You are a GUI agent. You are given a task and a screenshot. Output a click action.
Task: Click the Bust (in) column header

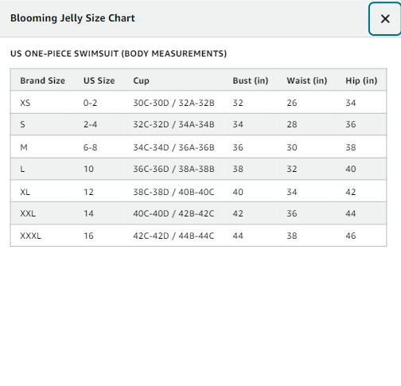(x=251, y=80)
